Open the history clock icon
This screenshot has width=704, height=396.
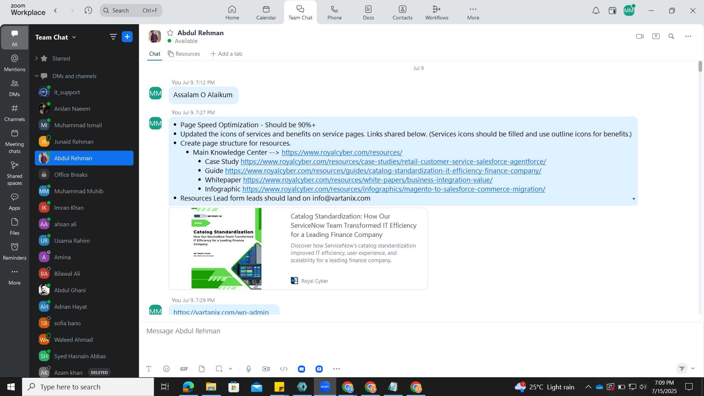pyautogui.click(x=88, y=10)
